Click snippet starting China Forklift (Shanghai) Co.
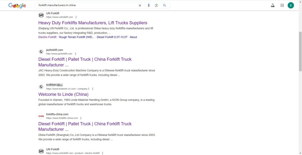 tap(97, 137)
